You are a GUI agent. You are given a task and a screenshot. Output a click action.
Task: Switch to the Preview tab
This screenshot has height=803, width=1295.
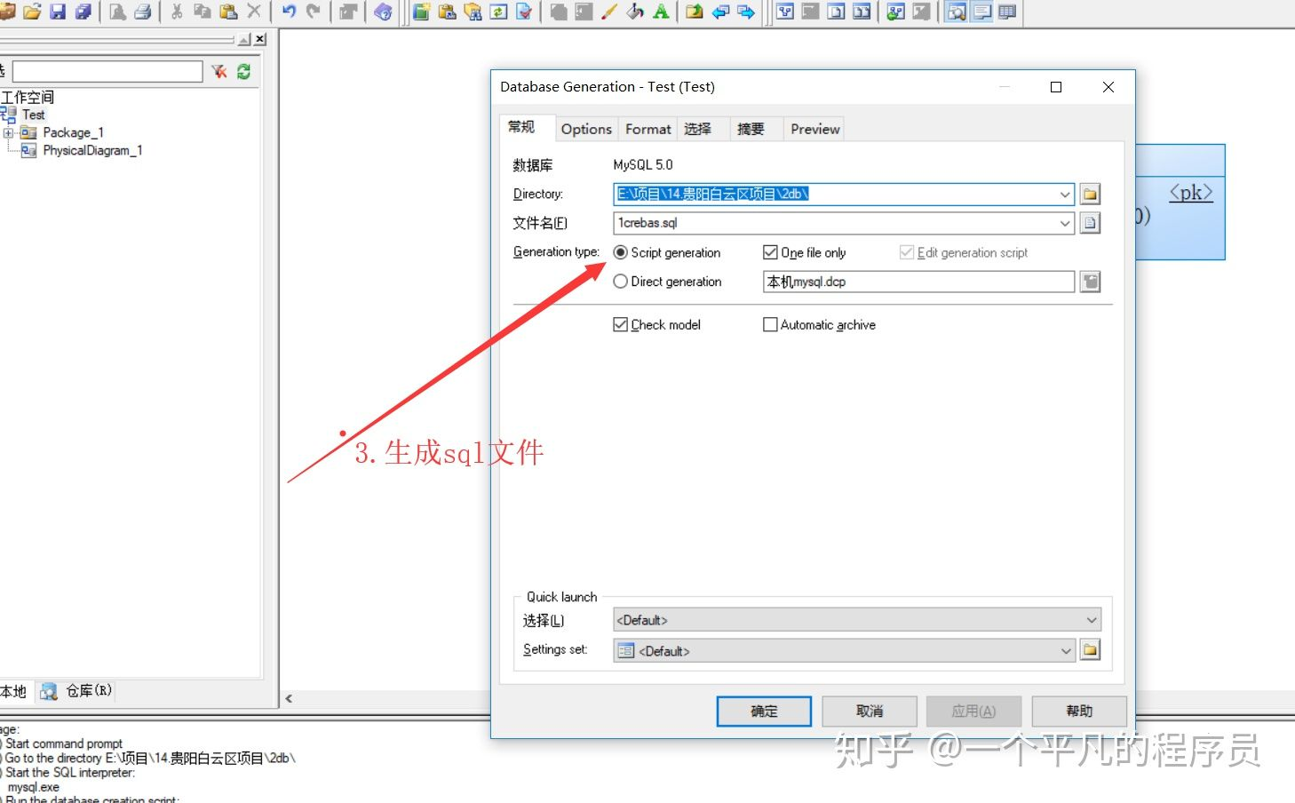(815, 129)
